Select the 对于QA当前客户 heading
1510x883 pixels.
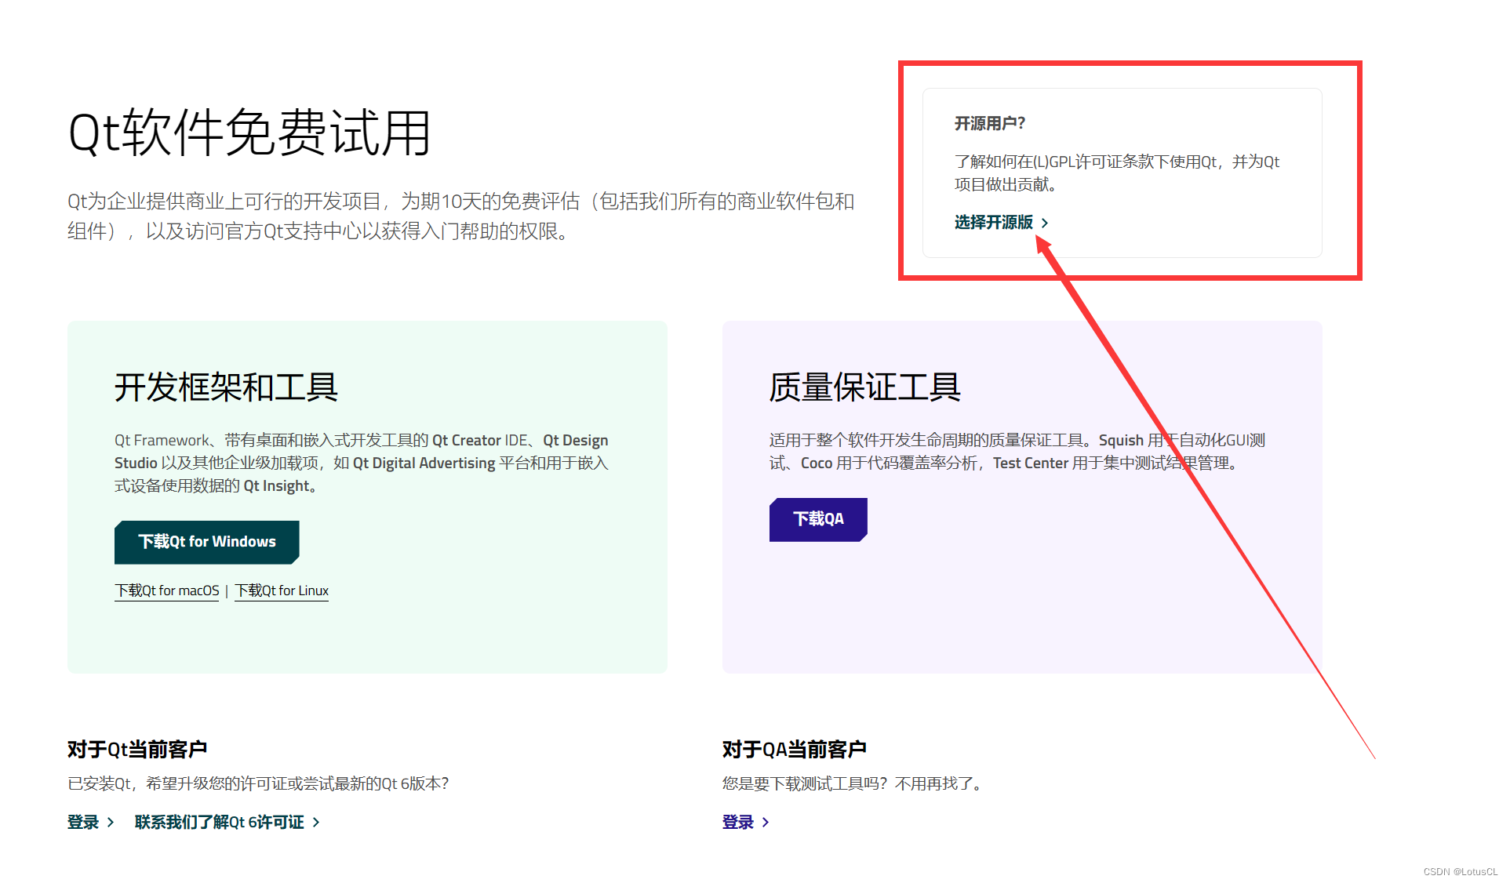(794, 749)
